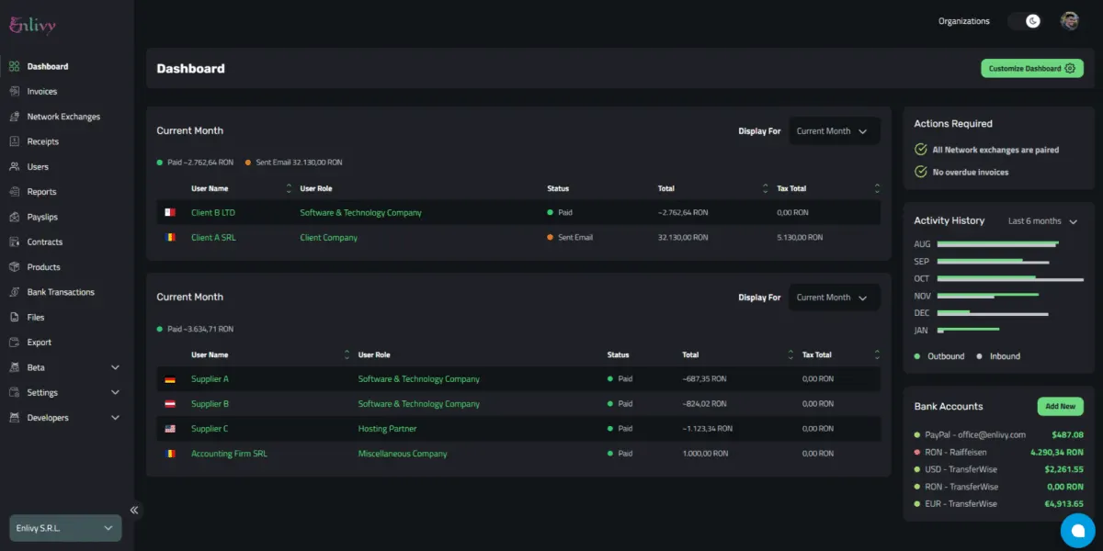Click the Contracts icon in sidebar
Viewport: 1103px width, 551px height.
point(14,242)
